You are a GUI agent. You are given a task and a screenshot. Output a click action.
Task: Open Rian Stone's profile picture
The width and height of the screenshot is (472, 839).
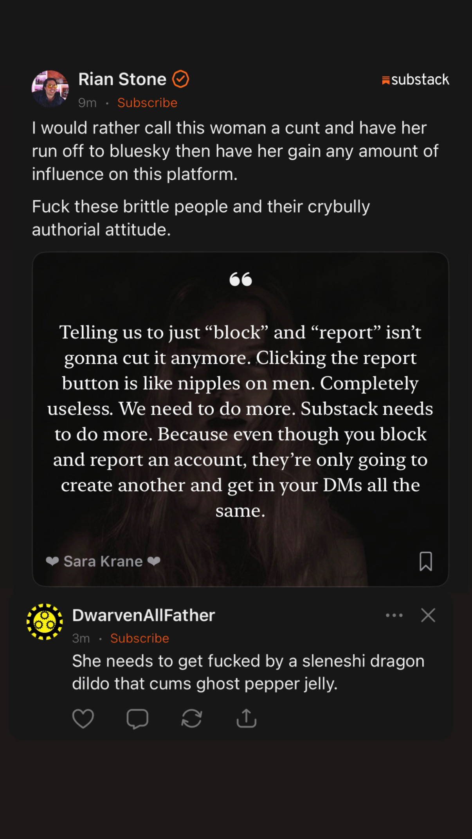(50, 89)
